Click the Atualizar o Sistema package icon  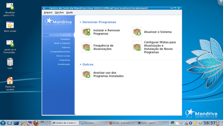137,32
